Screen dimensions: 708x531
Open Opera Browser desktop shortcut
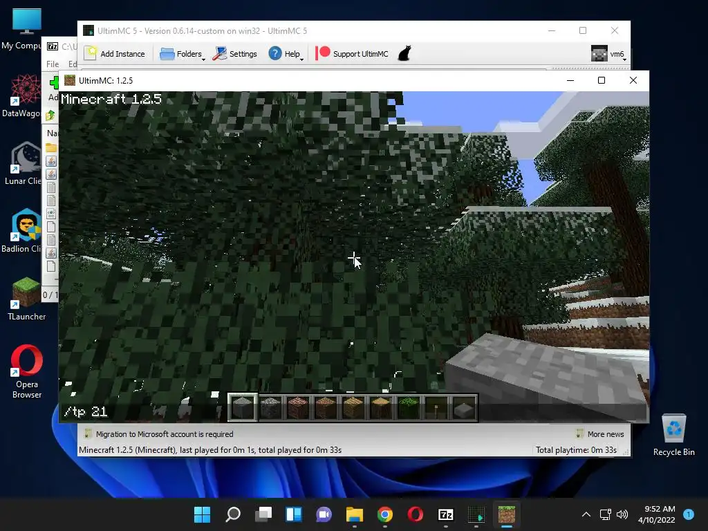point(27,372)
